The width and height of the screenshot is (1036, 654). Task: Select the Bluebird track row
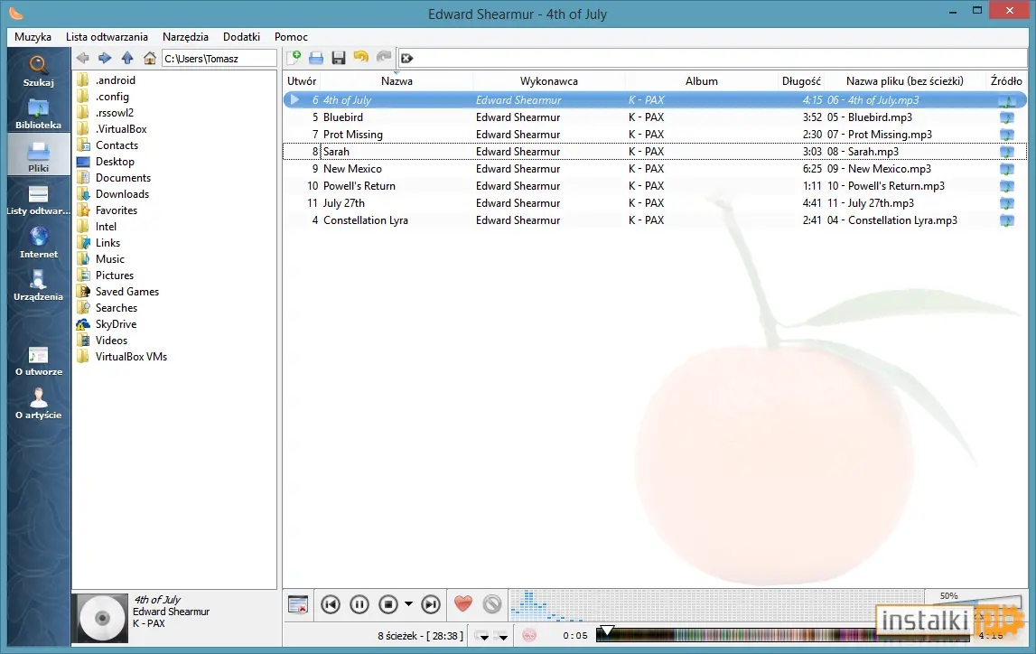pyautogui.click(x=655, y=117)
